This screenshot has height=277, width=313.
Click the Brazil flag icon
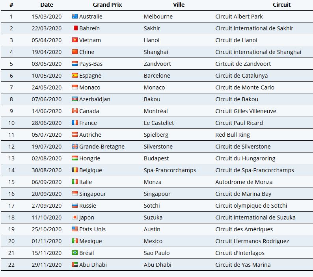tap(75, 253)
